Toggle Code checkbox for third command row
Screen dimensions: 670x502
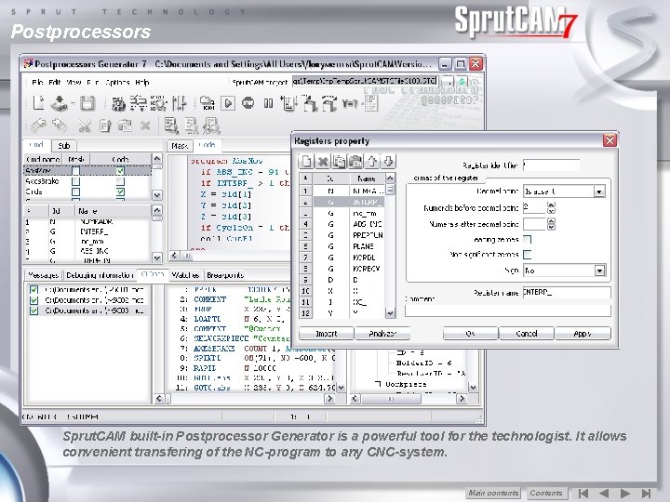point(120,192)
